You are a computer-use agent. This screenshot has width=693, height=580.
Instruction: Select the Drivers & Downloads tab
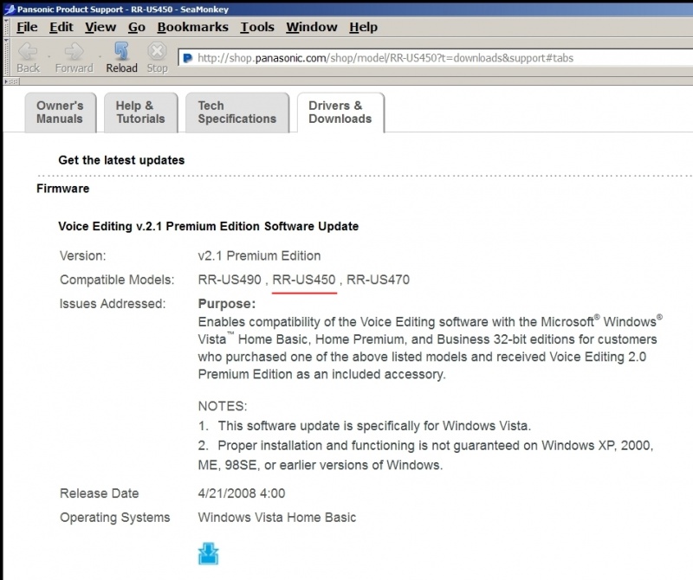(x=340, y=113)
